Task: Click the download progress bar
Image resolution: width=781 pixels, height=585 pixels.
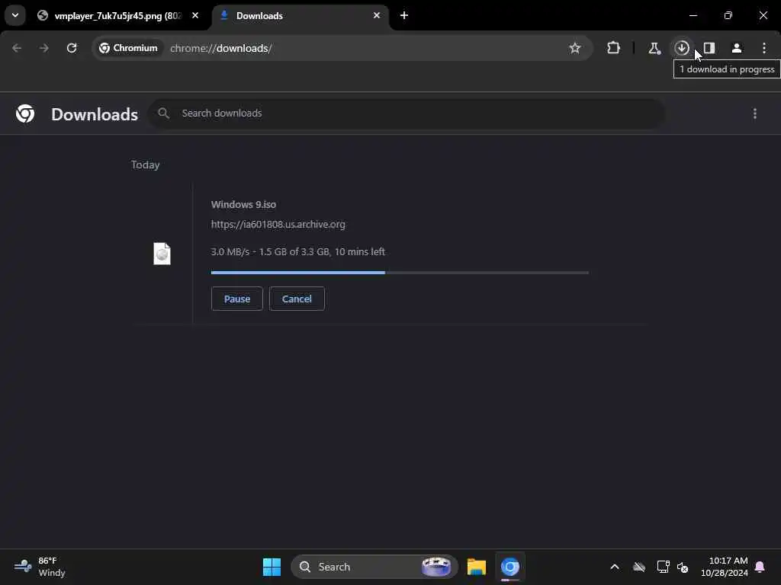Action: tap(400, 273)
